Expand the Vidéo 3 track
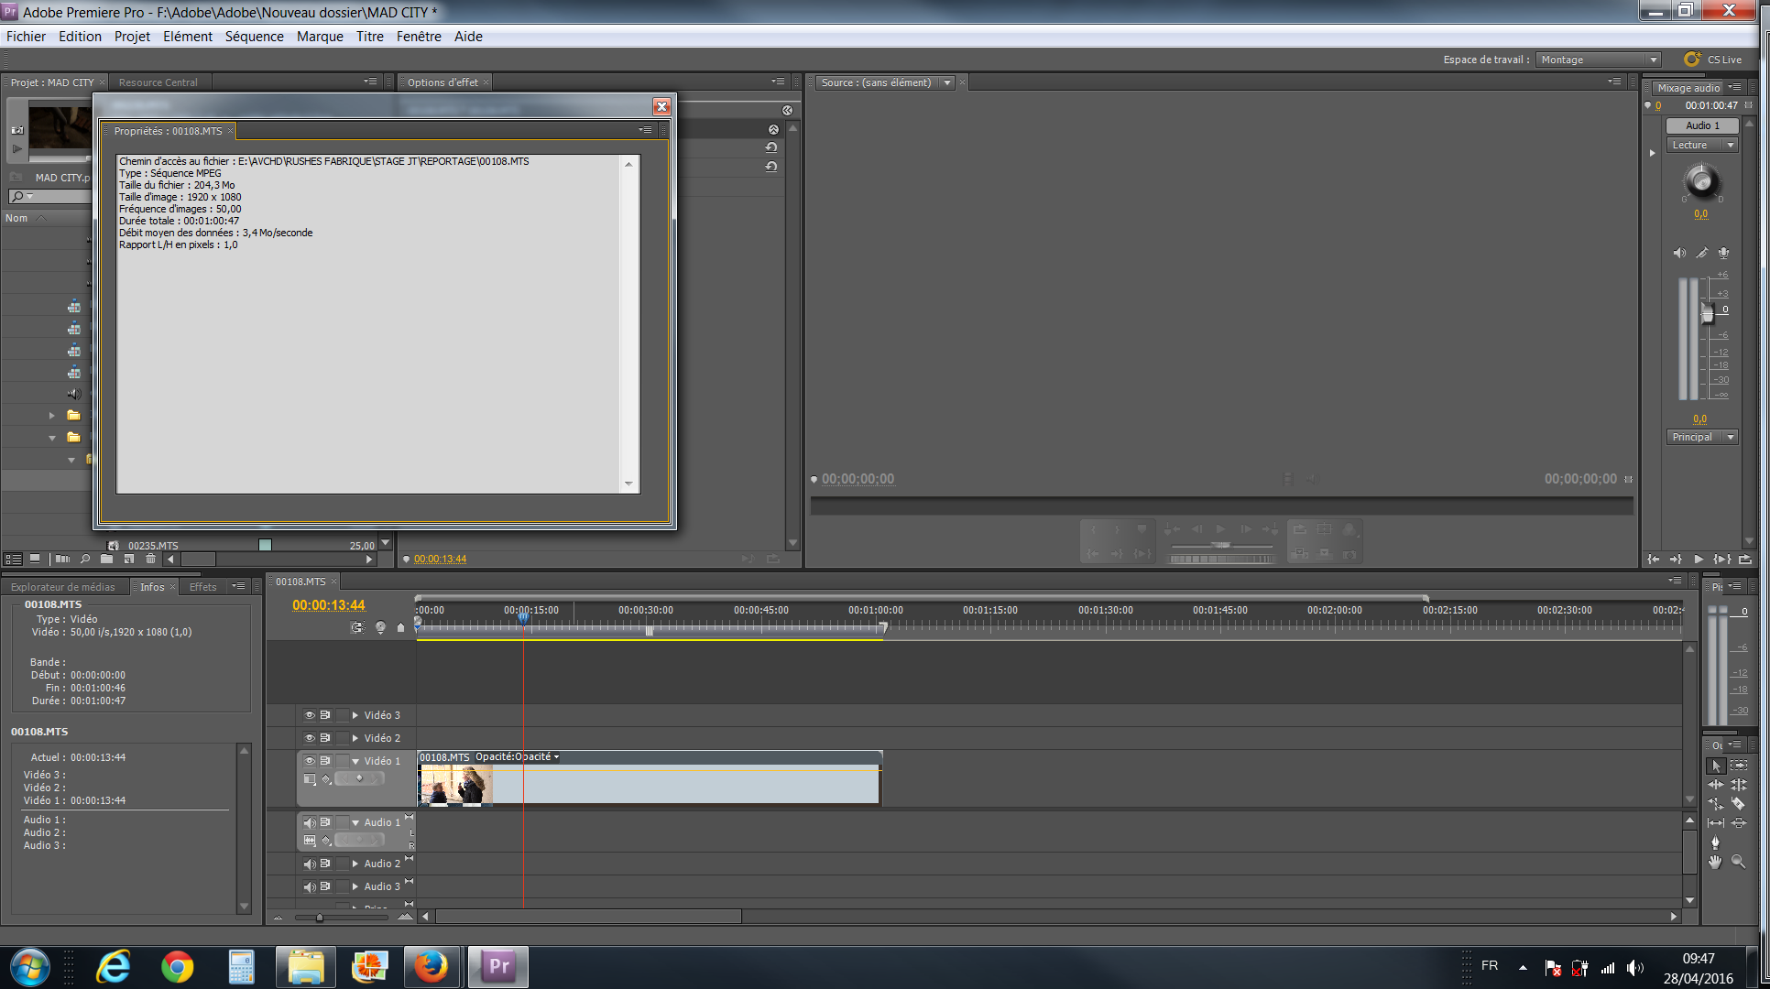This screenshot has height=989, width=1770. click(x=355, y=715)
